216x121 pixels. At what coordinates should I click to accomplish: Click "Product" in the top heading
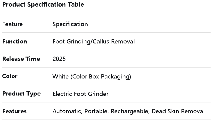click(14, 4)
